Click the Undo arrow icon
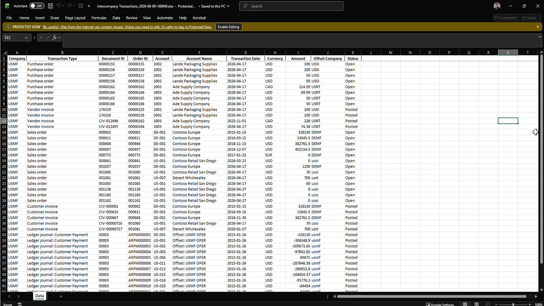Viewport: 544px width, 306px height. [x=59, y=6]
